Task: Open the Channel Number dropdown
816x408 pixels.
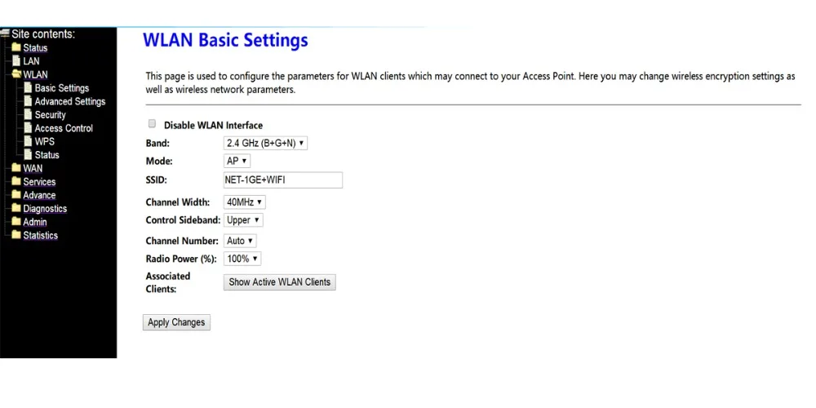Action: 240,241
